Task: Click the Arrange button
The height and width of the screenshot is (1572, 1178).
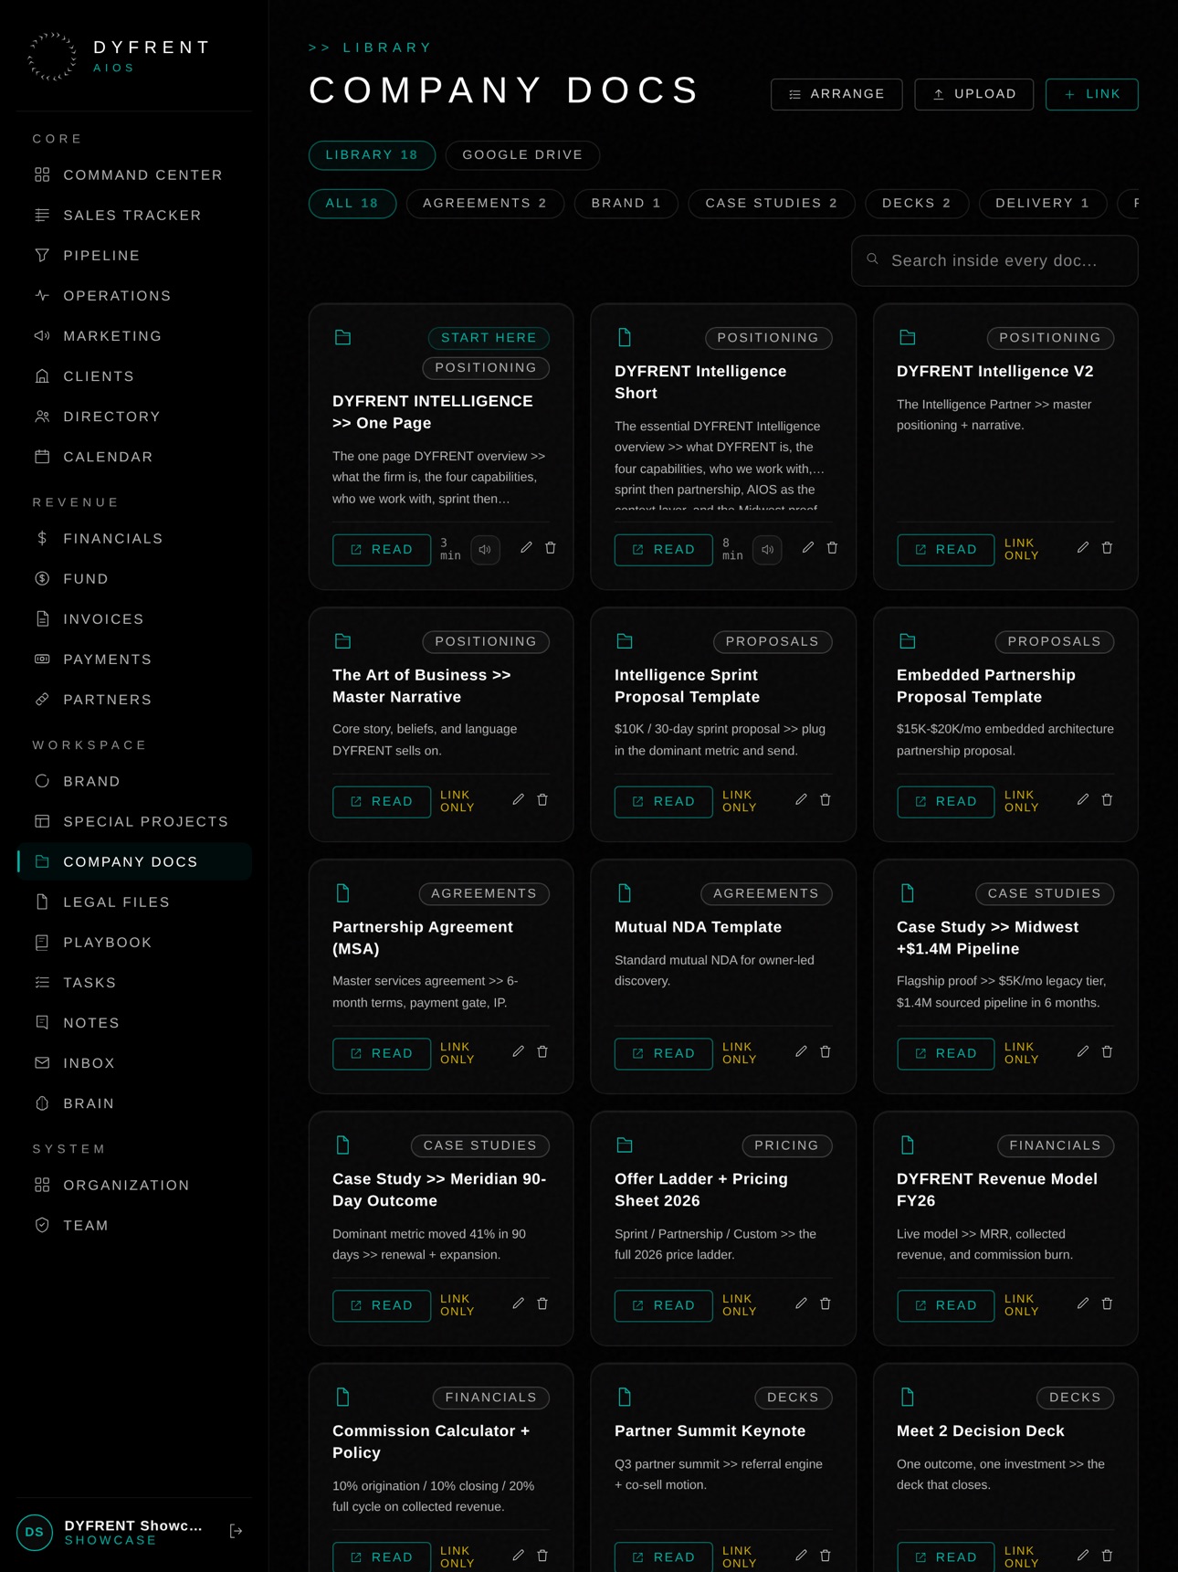Action: (836, 94)
